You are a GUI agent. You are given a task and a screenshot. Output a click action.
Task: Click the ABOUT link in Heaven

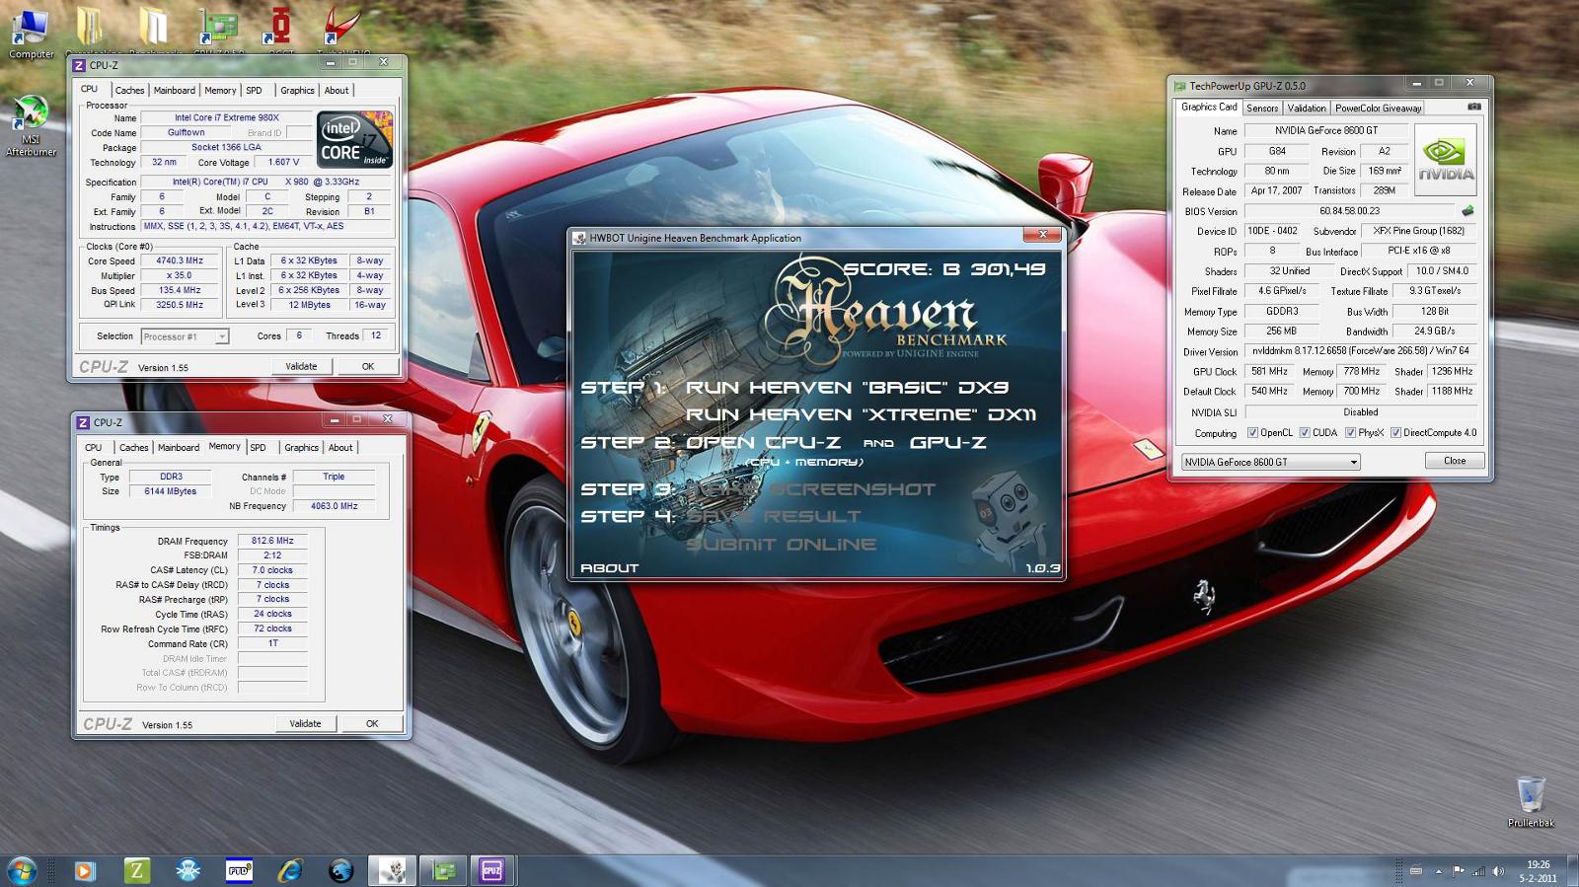click(x=609, y=567)
